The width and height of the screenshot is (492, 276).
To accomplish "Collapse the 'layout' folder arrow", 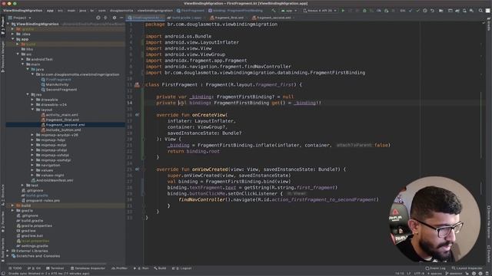I will (x=32, y=110).
